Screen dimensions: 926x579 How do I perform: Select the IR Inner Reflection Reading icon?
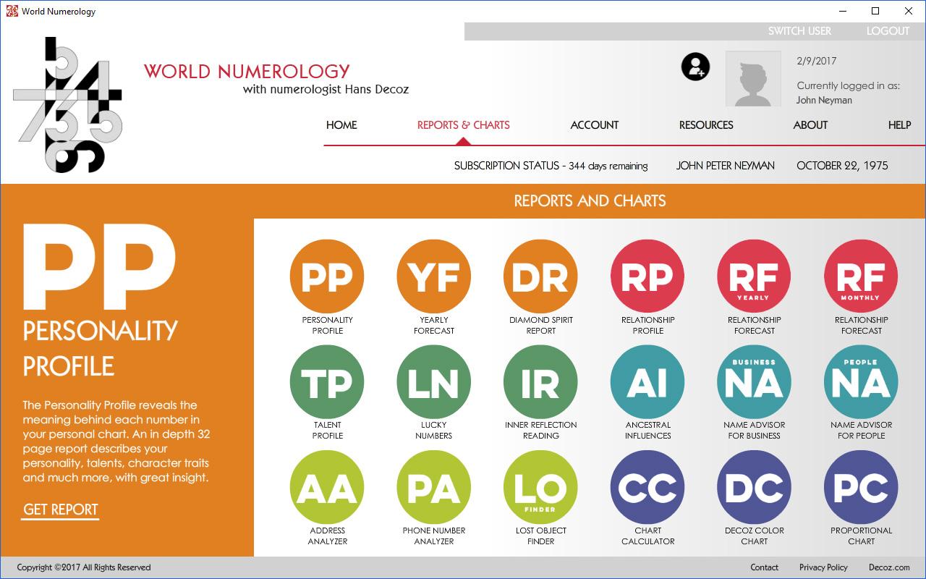[540, 382]
